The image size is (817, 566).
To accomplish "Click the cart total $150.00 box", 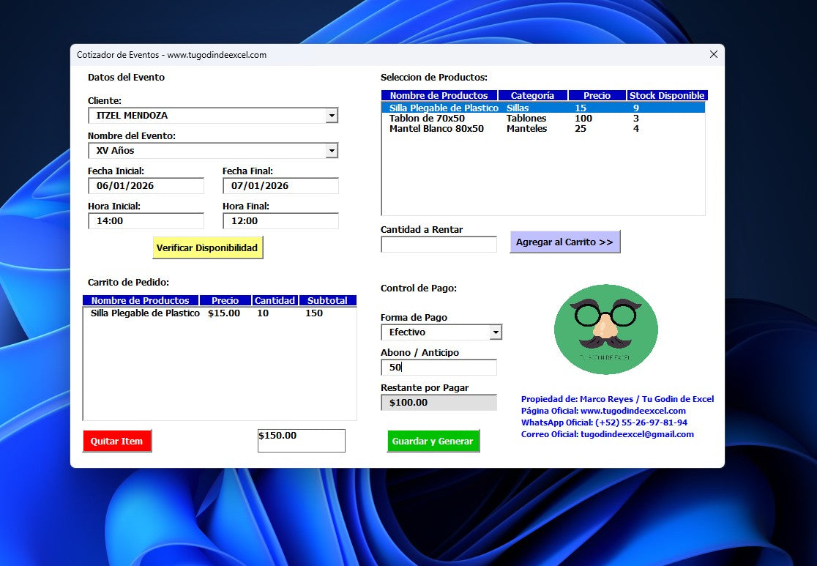I will (x=301, y=441).
